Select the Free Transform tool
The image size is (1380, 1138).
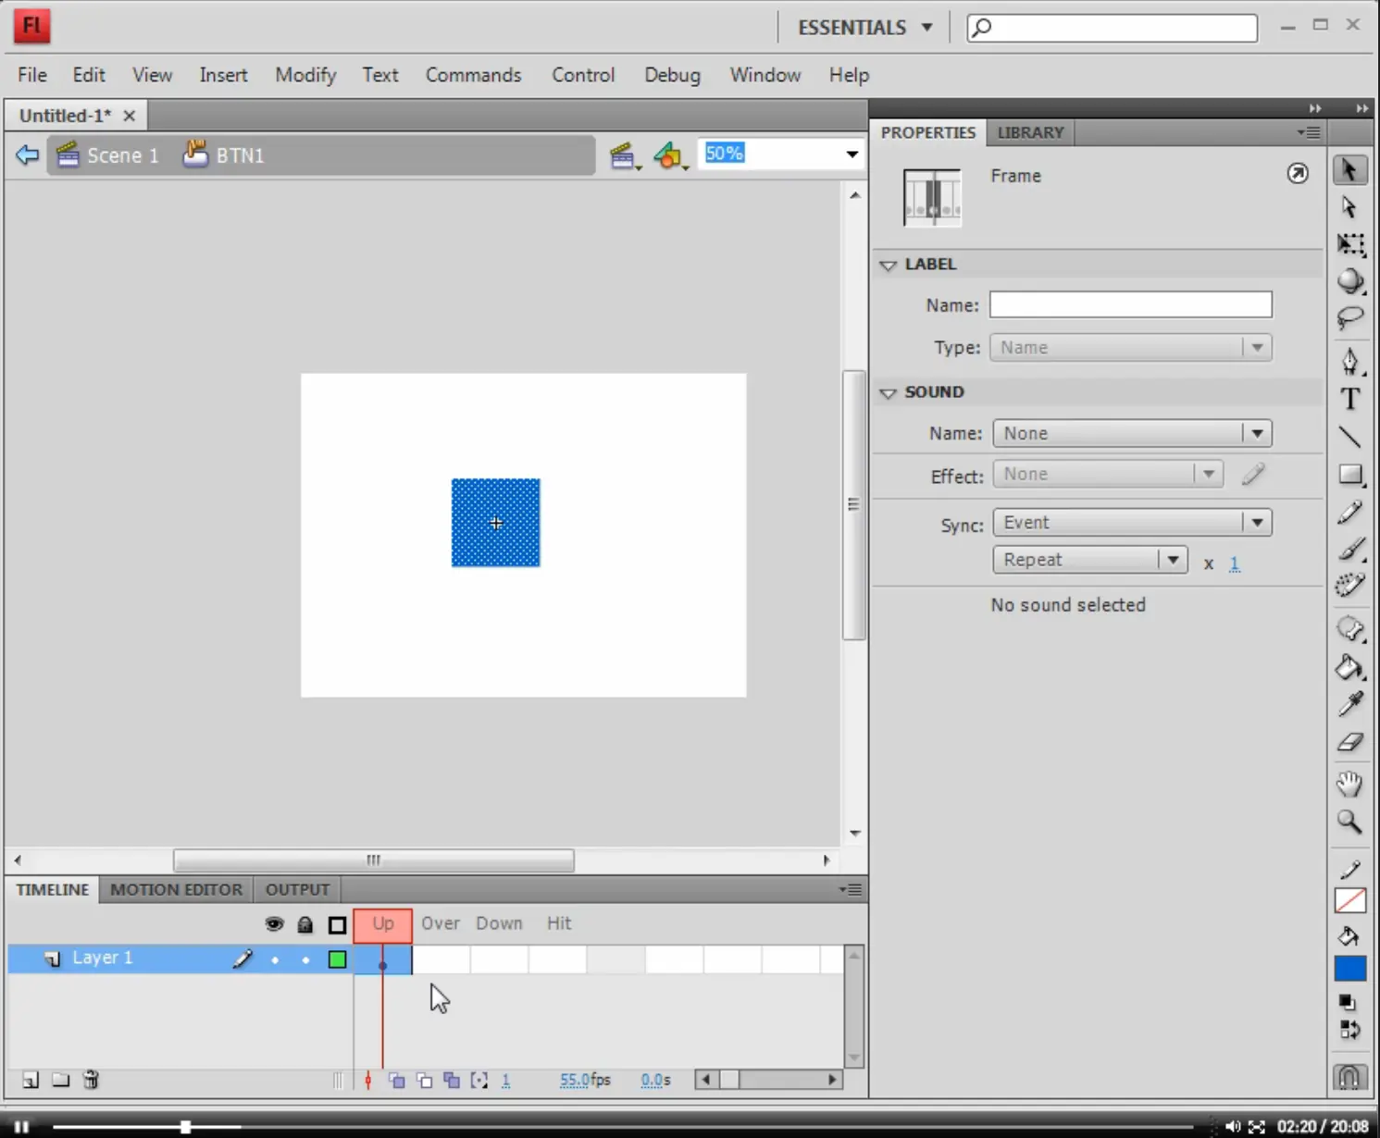[1349, 244]
